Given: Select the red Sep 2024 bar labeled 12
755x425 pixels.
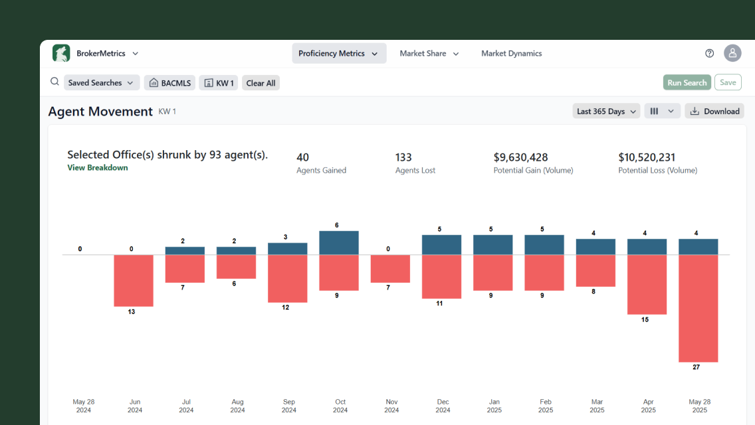Looking at the screenshot, I should pos(288,279).
